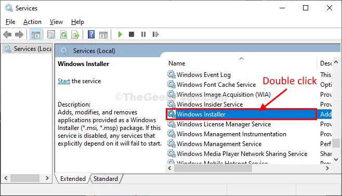Click the Export List toolbar icon
The width and height of the screenshot is (342, 196).
pos(75,34)
